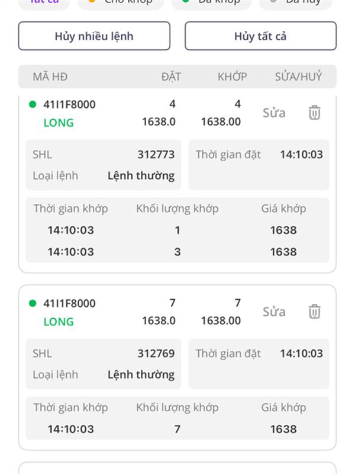355x474 pixels.
Task: Edit order 312773 via Sửa
Action: pos(274,113)
